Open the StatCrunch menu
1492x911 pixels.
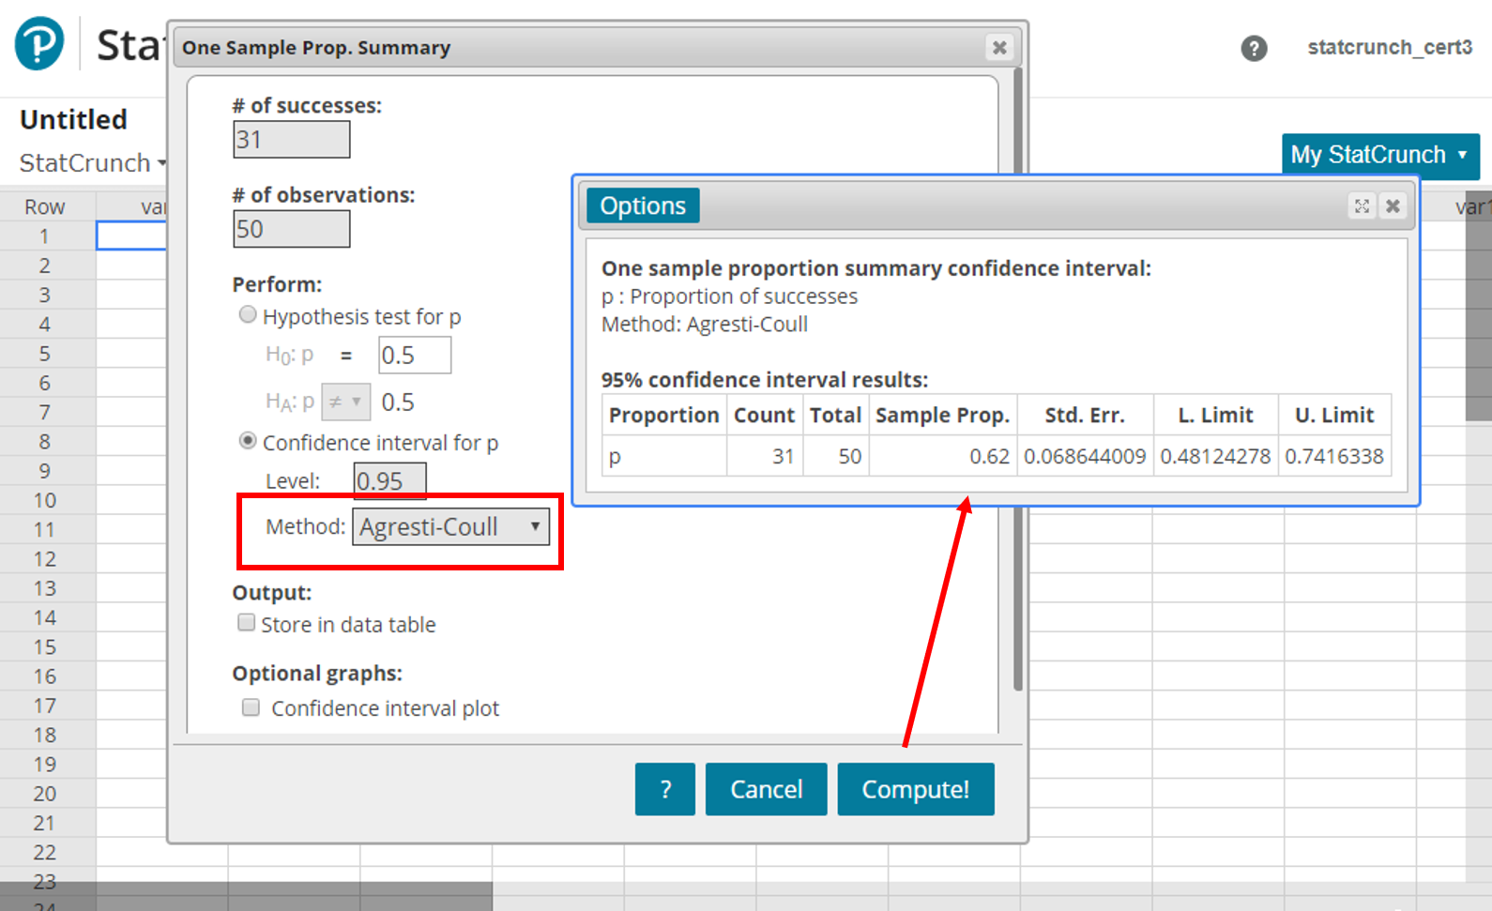click(x=92, y=163)
